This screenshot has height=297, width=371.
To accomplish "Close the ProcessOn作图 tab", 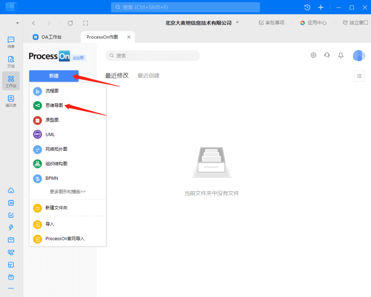I will click(x=129, y=37).
